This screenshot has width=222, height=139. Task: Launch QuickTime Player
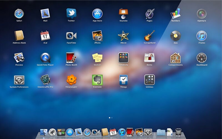(x=45, y=58)
